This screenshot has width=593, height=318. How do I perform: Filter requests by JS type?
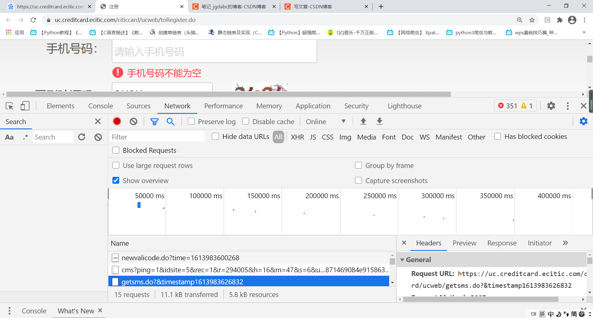pos(313,137)
